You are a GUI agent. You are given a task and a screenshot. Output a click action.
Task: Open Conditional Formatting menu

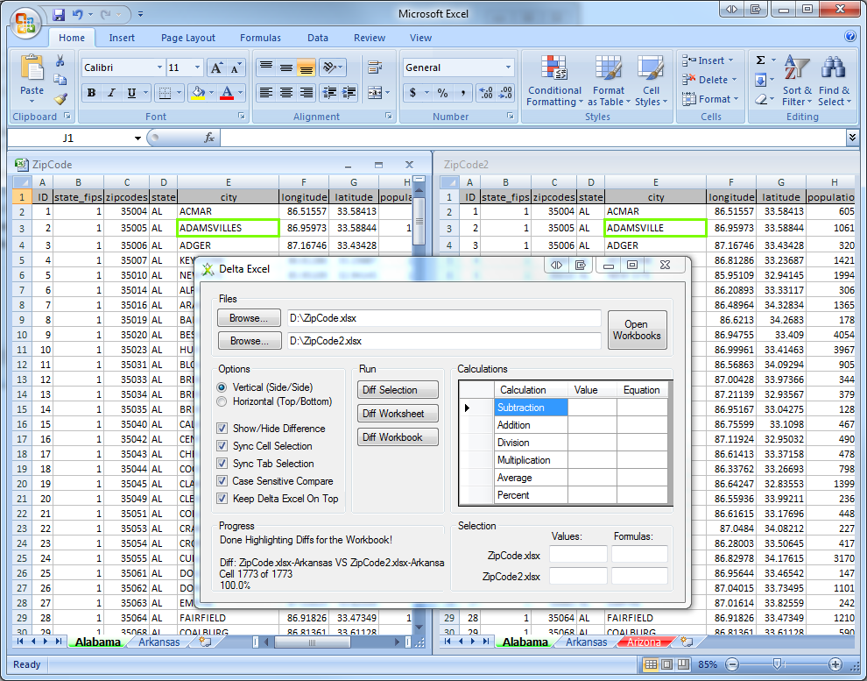coord(554,81)
